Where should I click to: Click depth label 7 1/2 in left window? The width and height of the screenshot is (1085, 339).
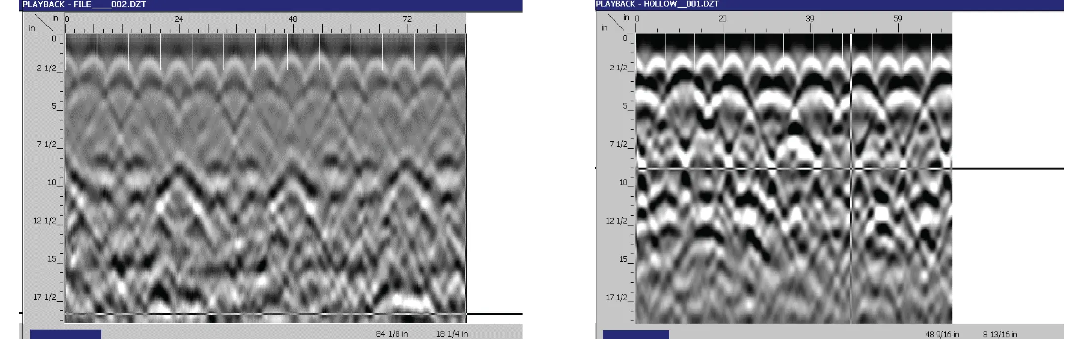point(47,144)
